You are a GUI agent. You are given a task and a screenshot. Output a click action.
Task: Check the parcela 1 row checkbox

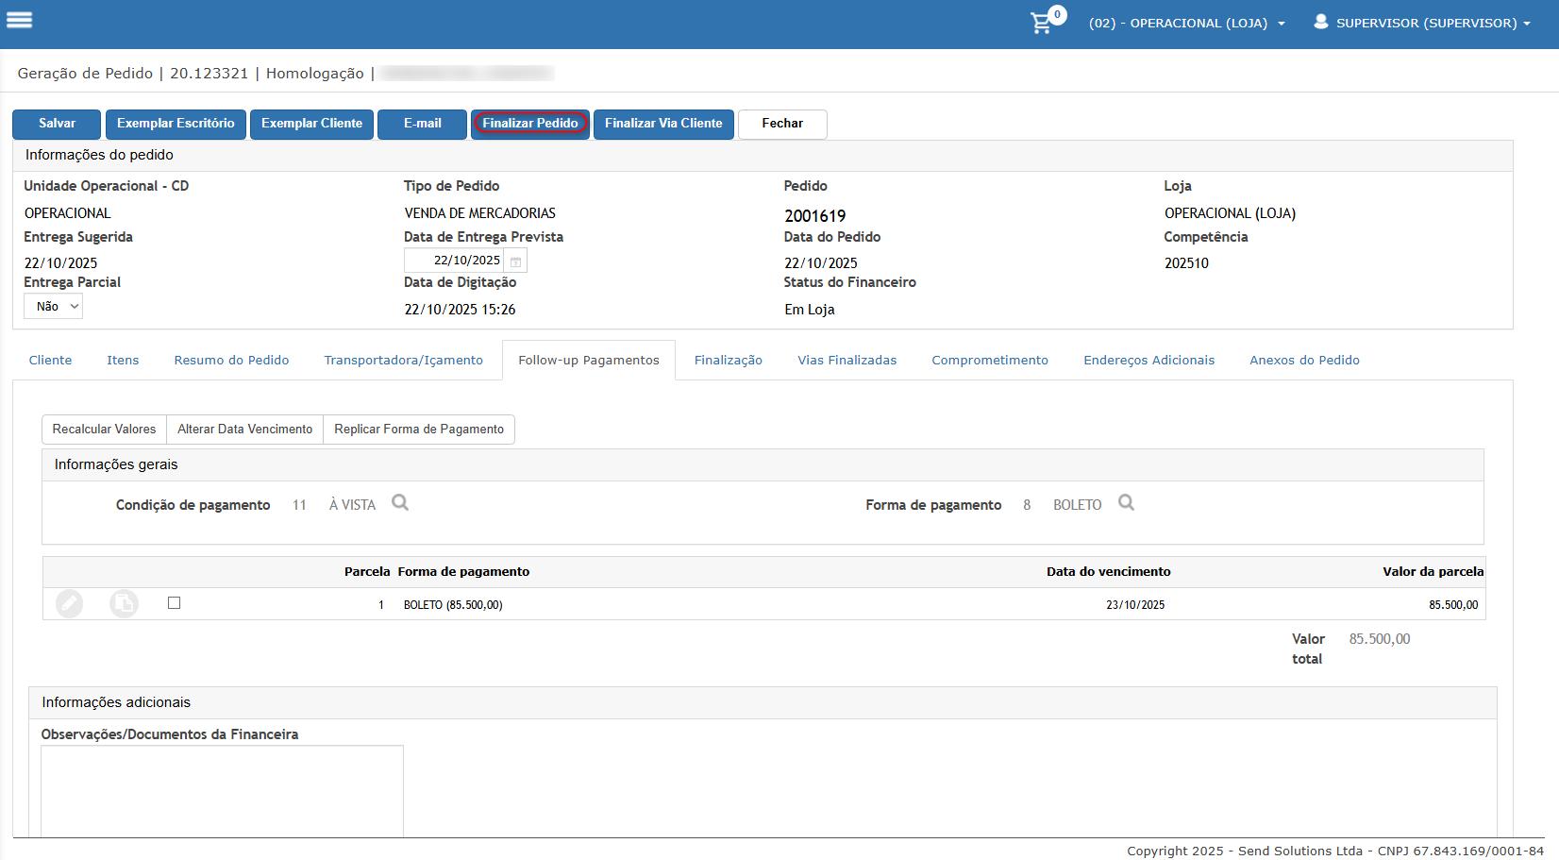click(x=174, y=603)
